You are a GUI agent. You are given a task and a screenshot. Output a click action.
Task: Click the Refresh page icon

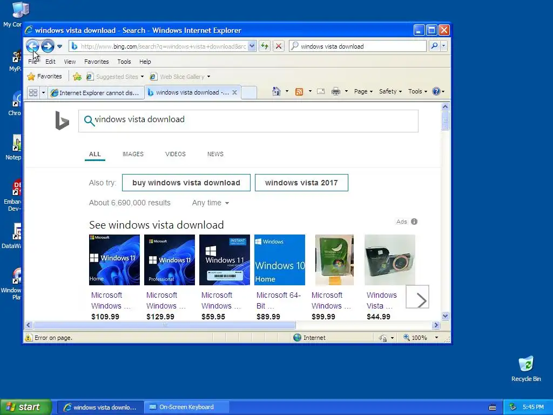pos(265,46)
